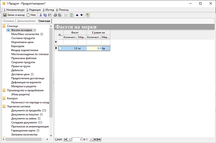This screenshot has width=216, height=143.
Task: Select the Контрол folder
Action: (12, 98)
